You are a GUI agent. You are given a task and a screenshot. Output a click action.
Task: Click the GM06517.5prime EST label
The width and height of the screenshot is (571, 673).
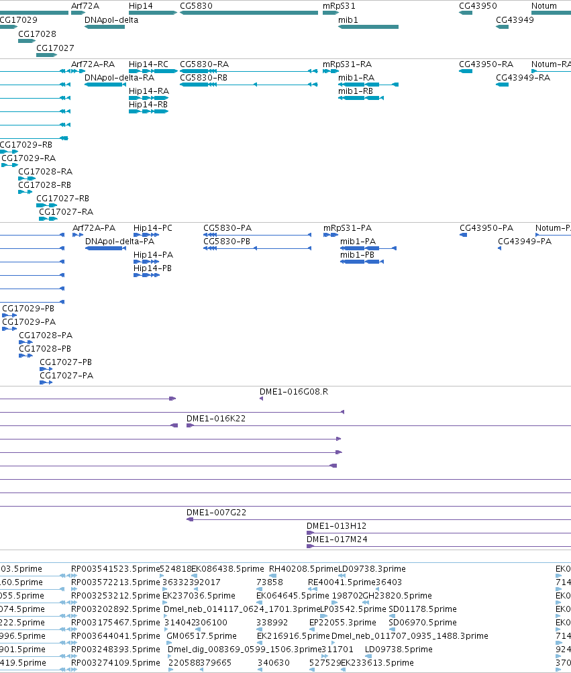click(x=201, y=636)
